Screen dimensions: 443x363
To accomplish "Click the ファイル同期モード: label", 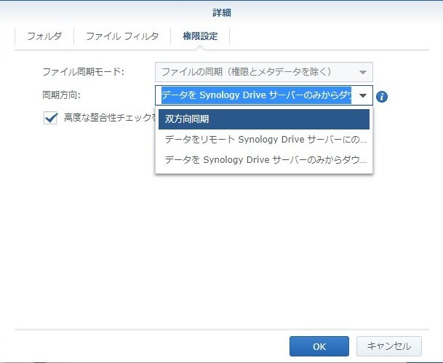I will pyautogui.click(x=84, y=72).
